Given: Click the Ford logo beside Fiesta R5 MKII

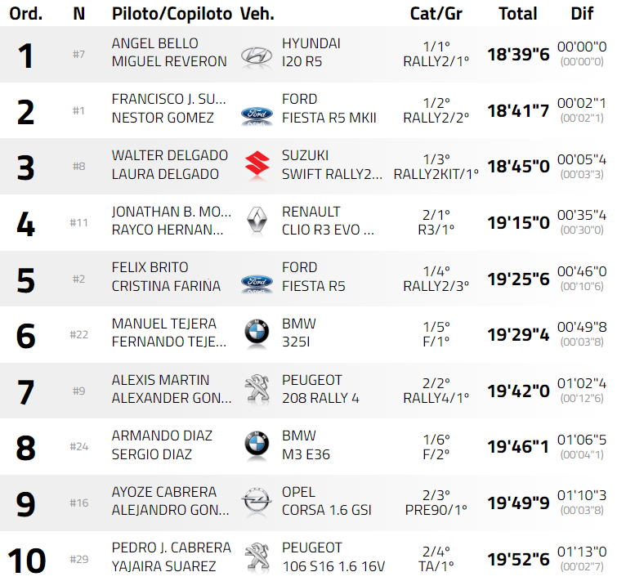Looking at the screenshot, I should pos(257,111).
